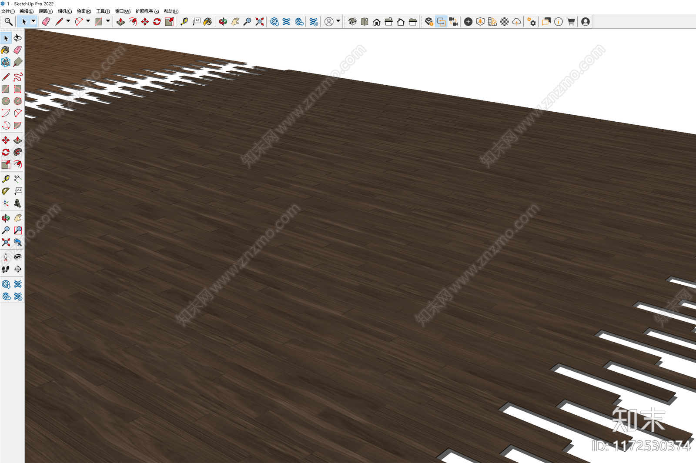Select the Tape Measure tool in top toolbar

click(184, 21)
